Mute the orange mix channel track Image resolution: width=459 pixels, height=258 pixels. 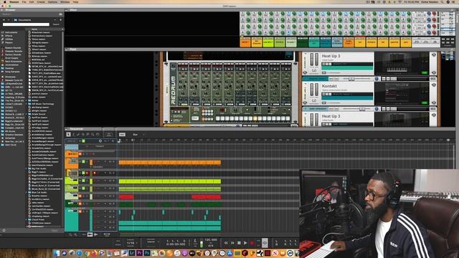(x=80, y=154)
